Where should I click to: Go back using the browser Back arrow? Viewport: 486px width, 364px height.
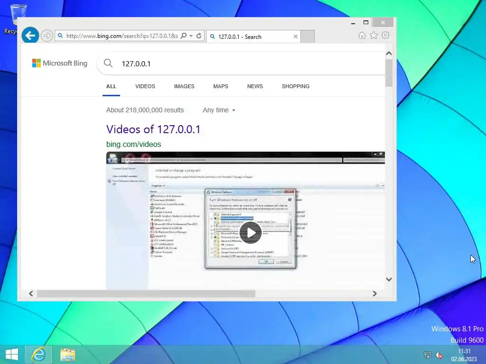[x=30, y=36]
